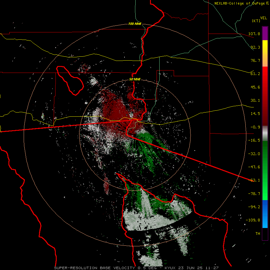Click the 45.6 legend value
The width and height of the screenshot is (270, 270).
pyautogui.click(x=255, y=87)
